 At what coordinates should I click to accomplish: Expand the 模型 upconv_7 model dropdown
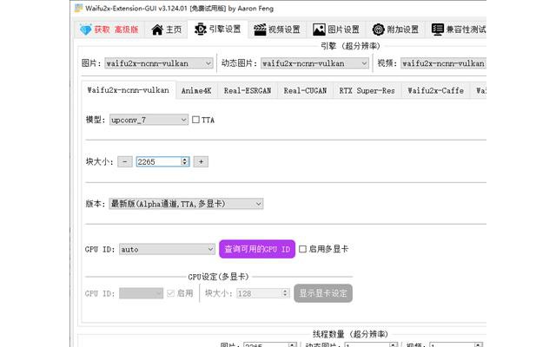click(149, 120)
